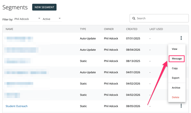191x113 pixels.
Task: Sort by the TYPE column header
Action: (x=83, y=29)
